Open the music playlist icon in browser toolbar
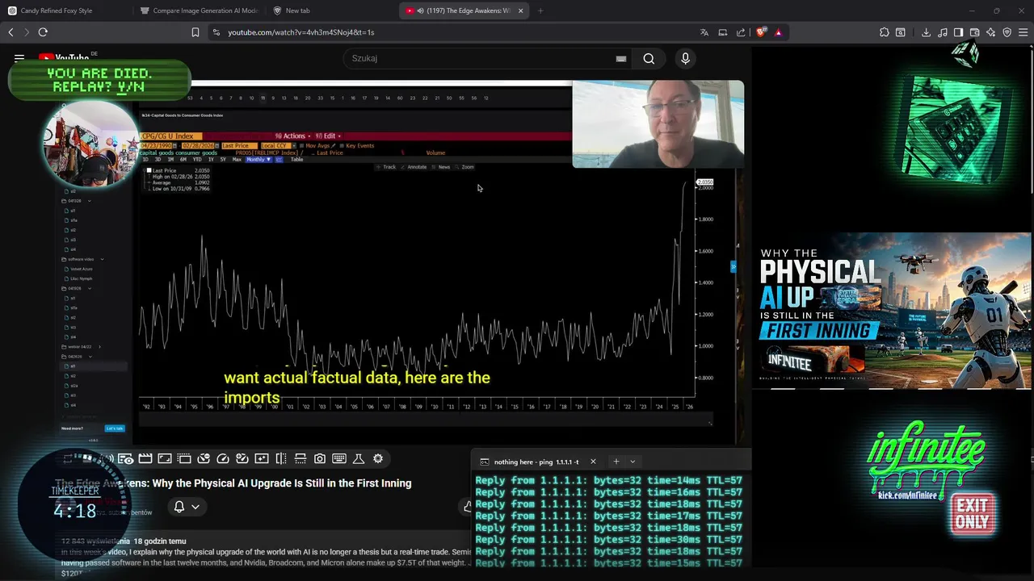 click(943, 32)
